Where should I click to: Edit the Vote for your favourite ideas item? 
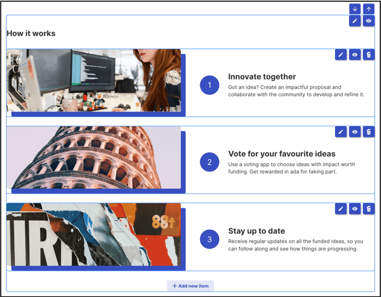tap(341, 132)
